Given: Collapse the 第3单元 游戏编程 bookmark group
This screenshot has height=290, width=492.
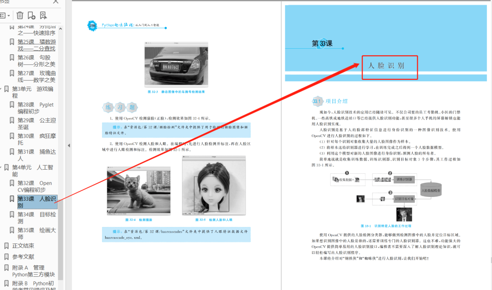Looking at the screenshot, I should pos(1,89).
